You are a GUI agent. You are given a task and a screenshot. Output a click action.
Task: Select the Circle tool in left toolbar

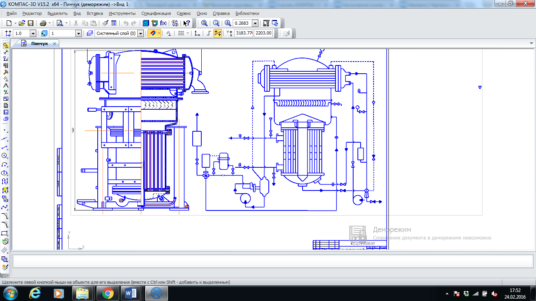5,156
